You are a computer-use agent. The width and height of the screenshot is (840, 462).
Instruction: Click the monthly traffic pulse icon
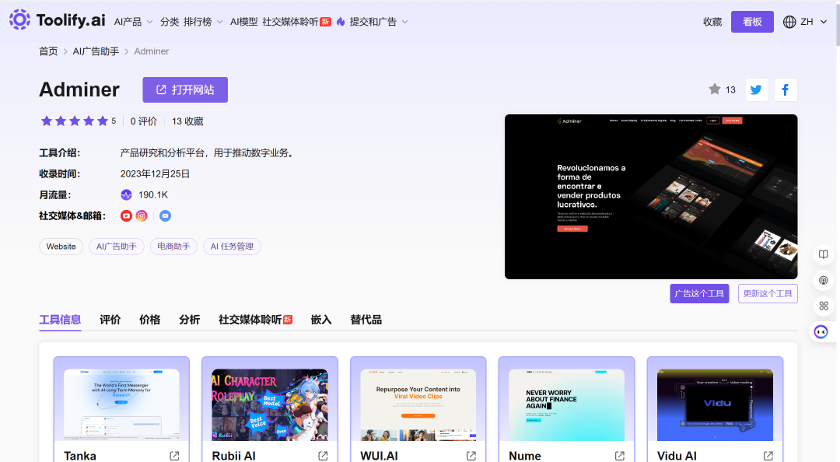[127, 194]
